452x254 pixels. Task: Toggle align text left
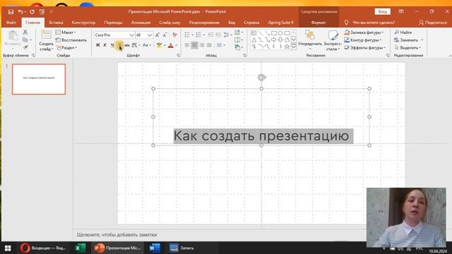click(187, 45)
